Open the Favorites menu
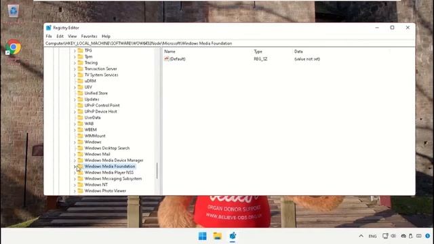 pyautogui.click(x=89, y=36)
